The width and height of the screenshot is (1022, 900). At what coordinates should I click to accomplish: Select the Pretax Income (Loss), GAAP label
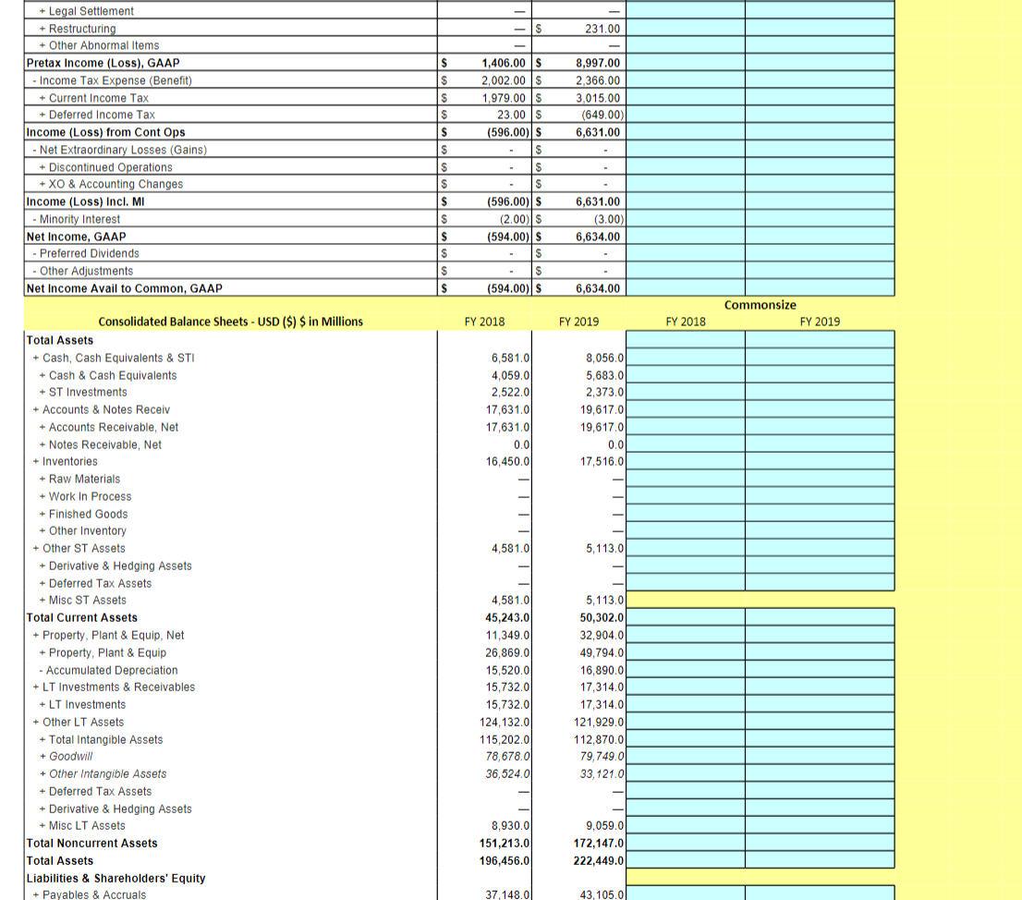point(102,63)
